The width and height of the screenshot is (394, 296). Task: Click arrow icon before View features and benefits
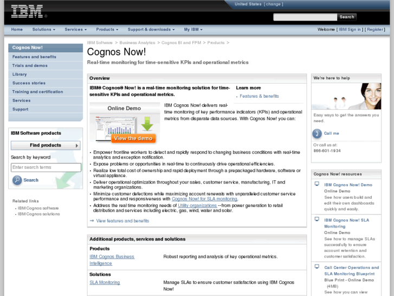pos(92,221)
